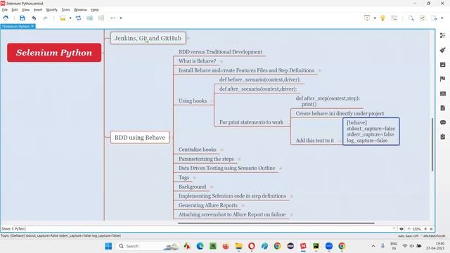Collapse the BDD using Behave branch
This screenshot has height=253, width=450.
(172, 138)
